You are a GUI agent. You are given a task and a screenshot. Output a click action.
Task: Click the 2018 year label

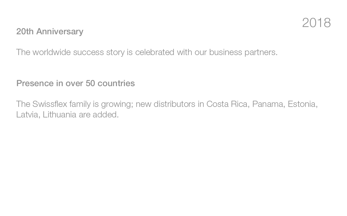[316, 23]
